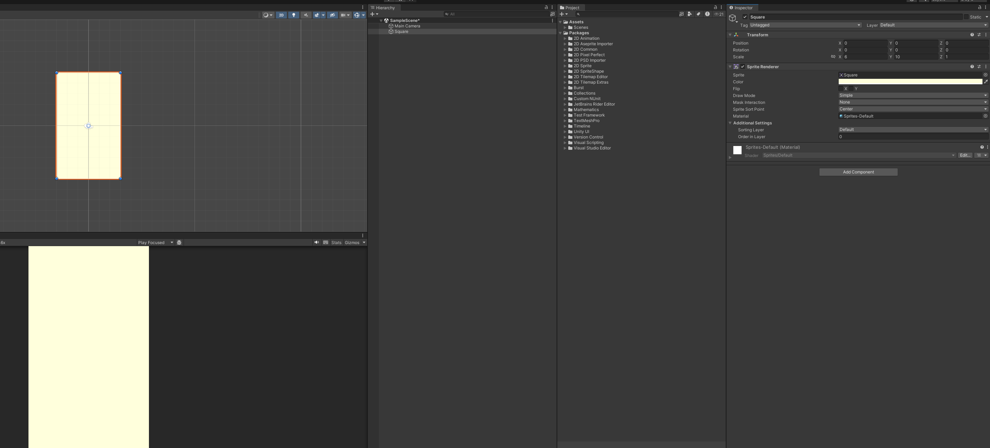Viewport: 990px width, 448px height.
Task: Toggle scene lighting with the lightbulb icon
Action: [x=294, y=15]
